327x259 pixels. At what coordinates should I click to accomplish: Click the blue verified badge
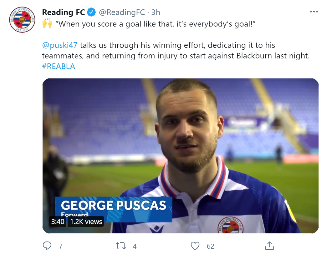coord(91,12)
